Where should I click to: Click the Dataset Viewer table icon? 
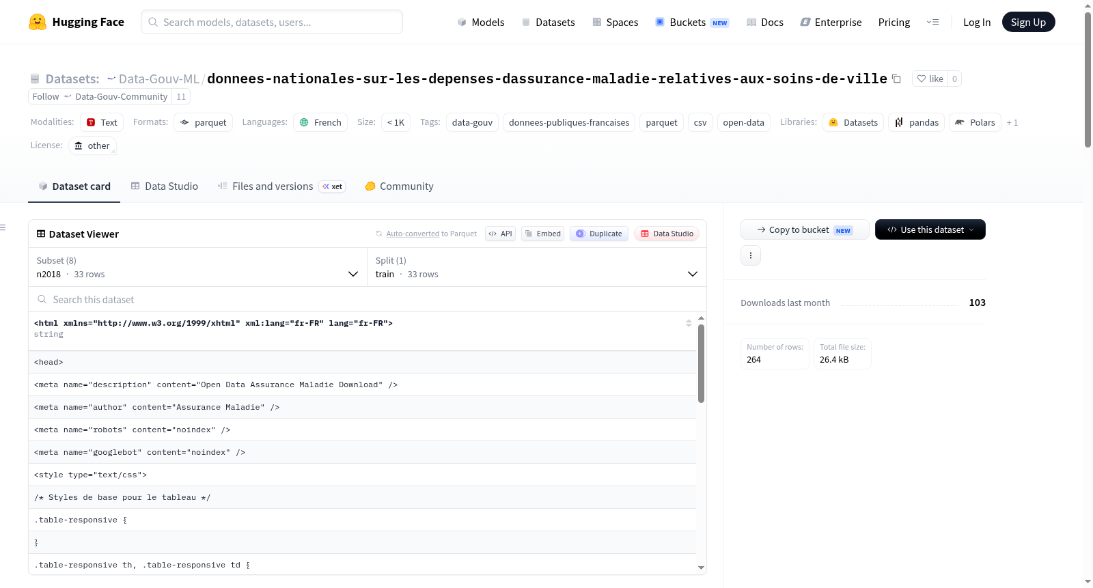(x=41, y=234)
